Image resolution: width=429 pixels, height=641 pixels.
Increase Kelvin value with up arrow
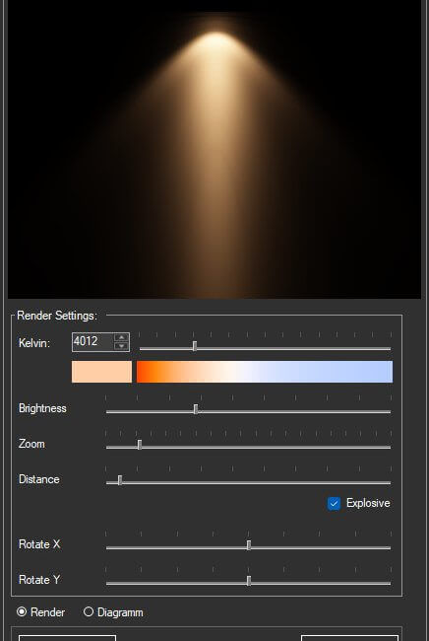(121, 337)
